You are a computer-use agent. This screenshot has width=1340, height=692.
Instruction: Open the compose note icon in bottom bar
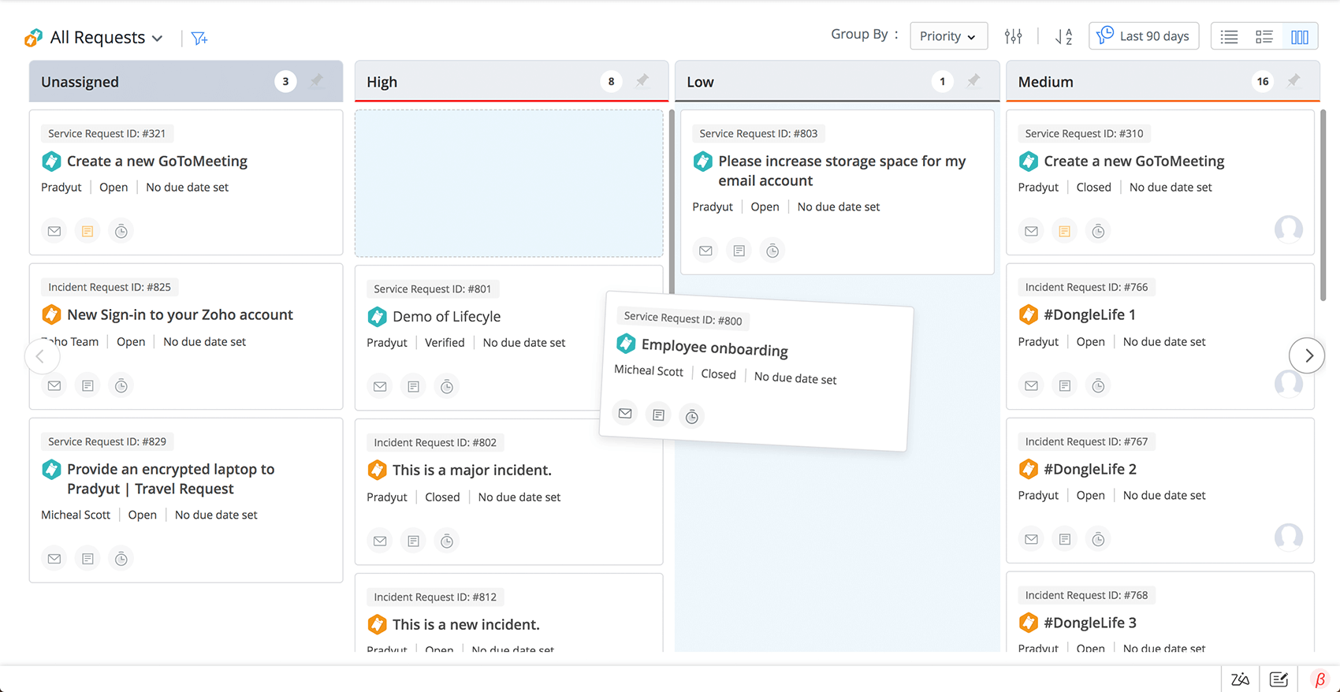1279,679
